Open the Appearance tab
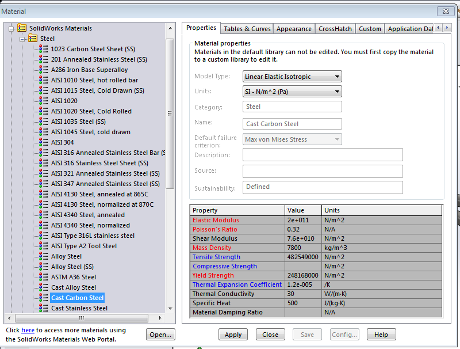 click(x=294, y=29)
